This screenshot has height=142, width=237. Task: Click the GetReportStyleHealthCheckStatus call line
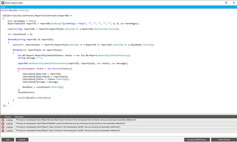coord(73,63)
